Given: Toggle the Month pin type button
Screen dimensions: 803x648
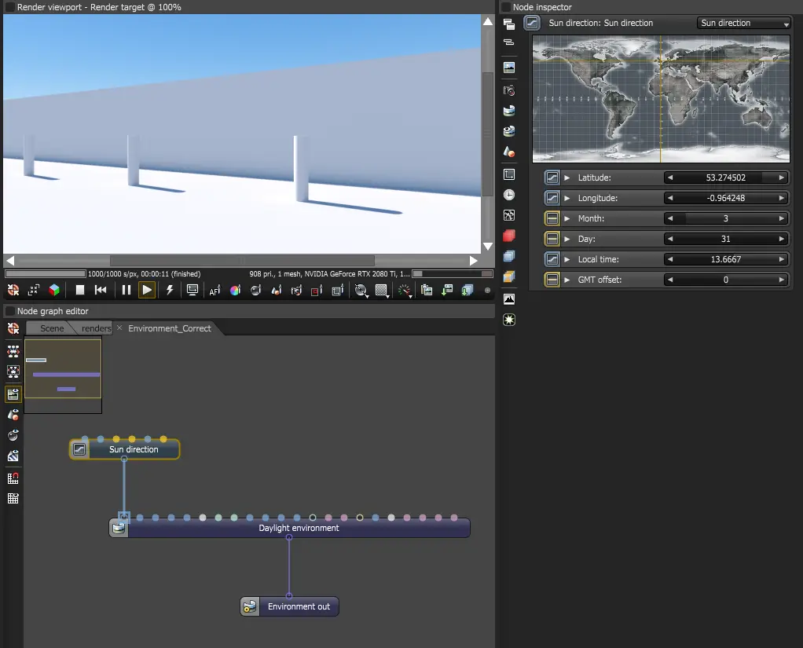Looking at the screenshot, I should 552,218.
